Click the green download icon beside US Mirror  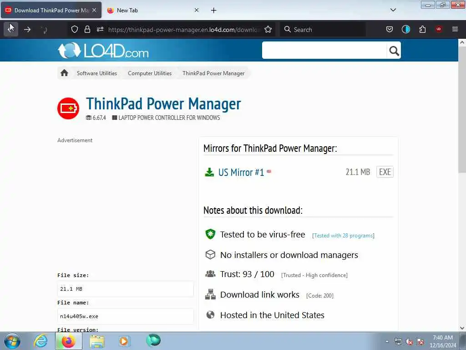click(209, 172)
